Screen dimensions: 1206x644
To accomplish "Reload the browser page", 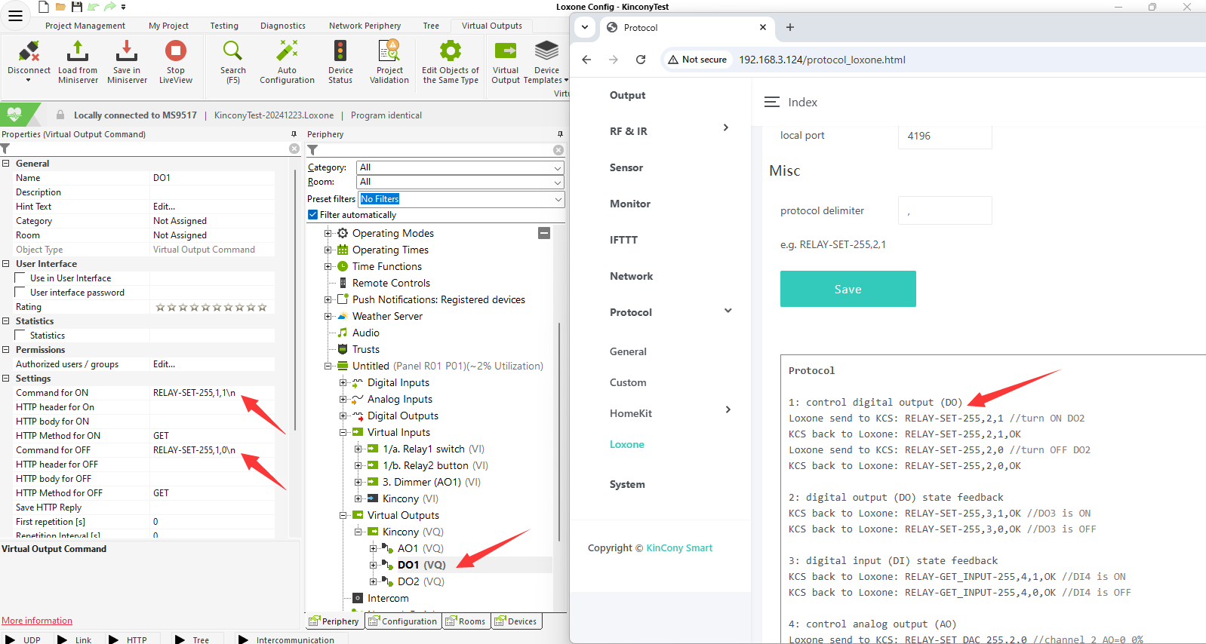I will coord(641,60).
